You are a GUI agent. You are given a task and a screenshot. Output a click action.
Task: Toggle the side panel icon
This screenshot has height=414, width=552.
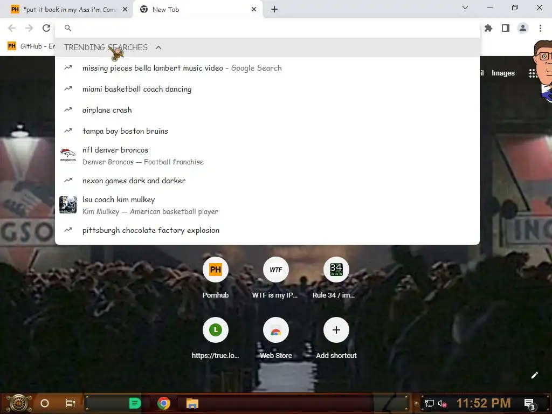[506, 28]
